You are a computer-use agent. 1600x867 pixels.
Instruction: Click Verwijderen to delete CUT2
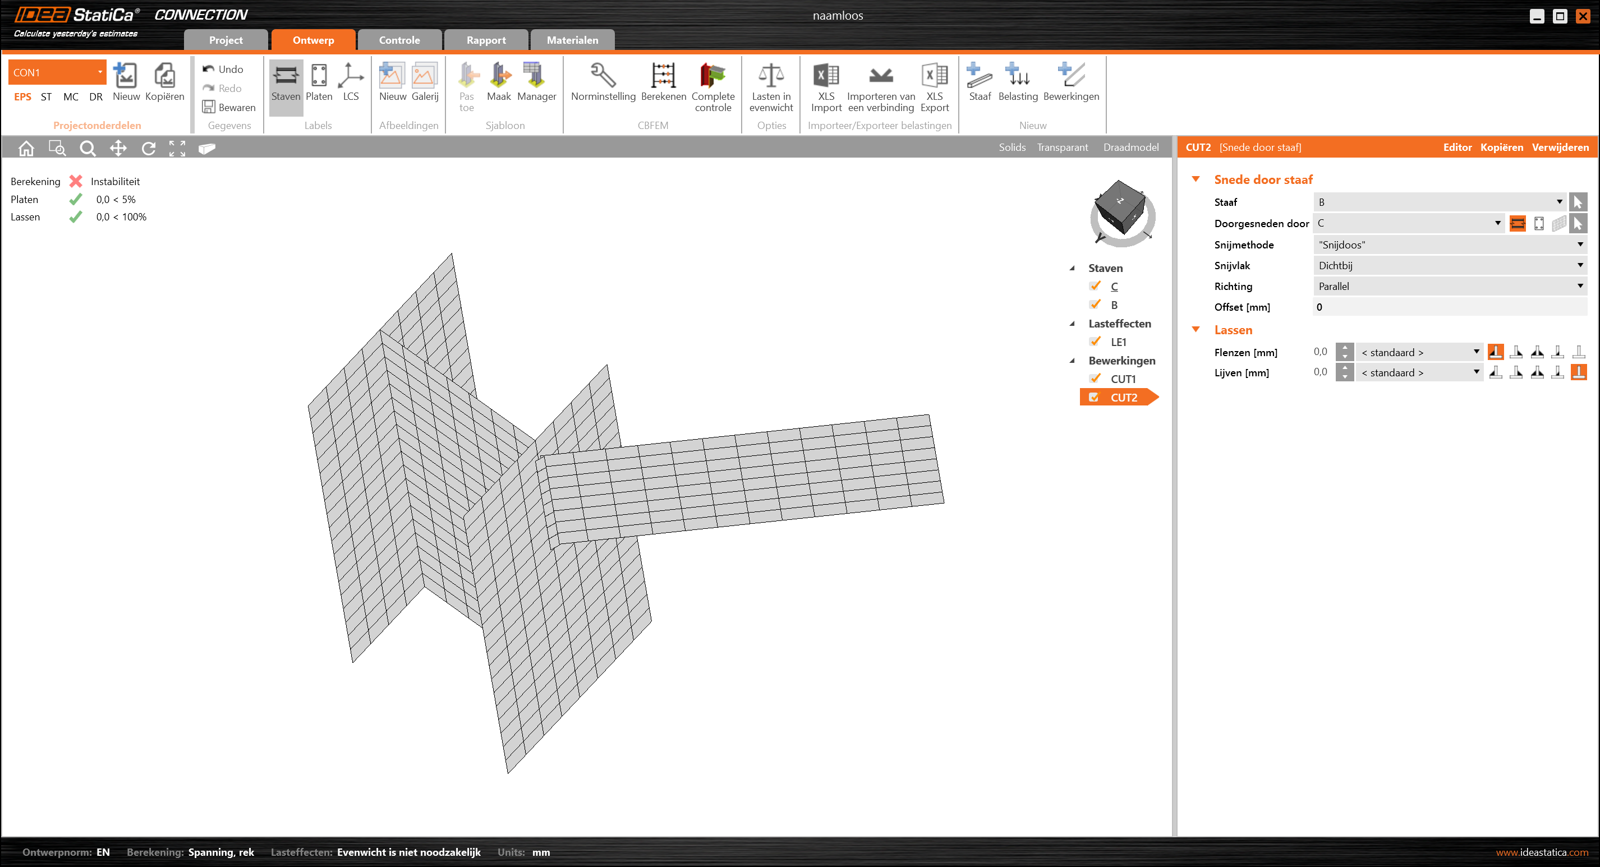point(1560,147)
